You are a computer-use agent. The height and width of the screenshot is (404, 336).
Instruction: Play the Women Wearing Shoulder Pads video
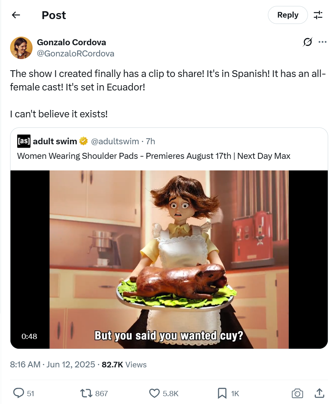pyautogui.click(x=169, y=259)
